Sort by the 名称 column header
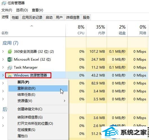Image resolution: width=149 pixels, height=140 pixels. [33, 30]
